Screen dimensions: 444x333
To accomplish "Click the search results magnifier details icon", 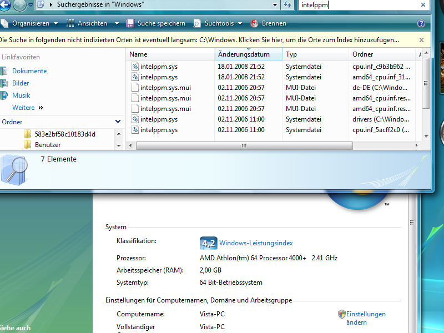I will 14,170.
